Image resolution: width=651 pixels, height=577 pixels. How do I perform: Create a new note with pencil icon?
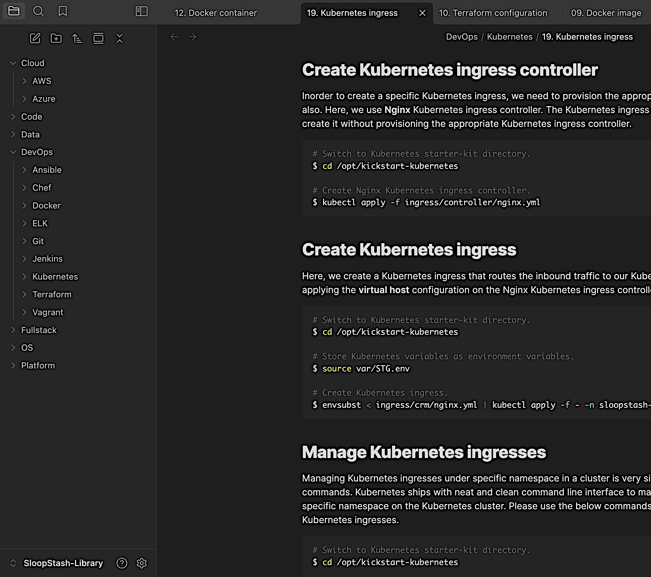[35, 38]
